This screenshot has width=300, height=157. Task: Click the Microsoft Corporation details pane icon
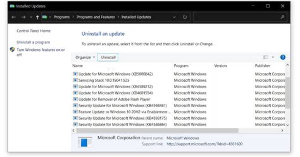pyautogui.click(x=85, y=142)
